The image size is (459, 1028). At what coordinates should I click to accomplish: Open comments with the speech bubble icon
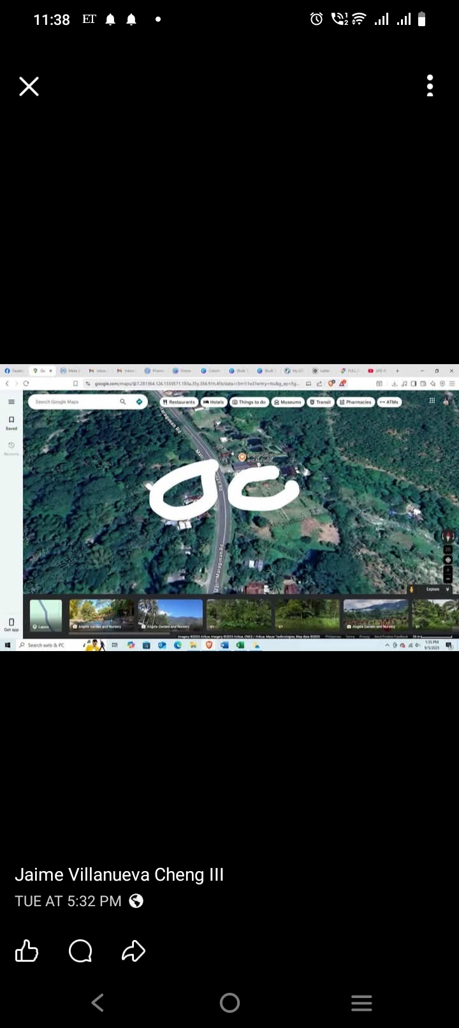80,951
